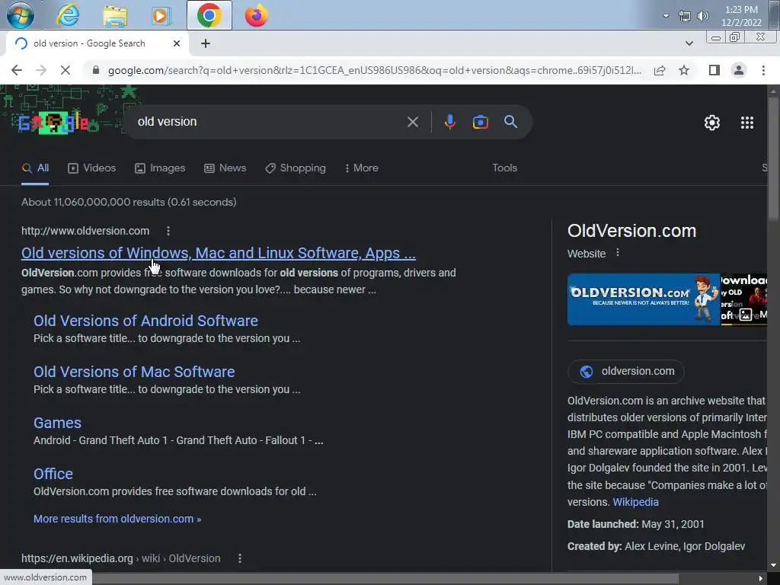
Task: Open the Chrome profile avatar
Action: (x=739, y=70)
